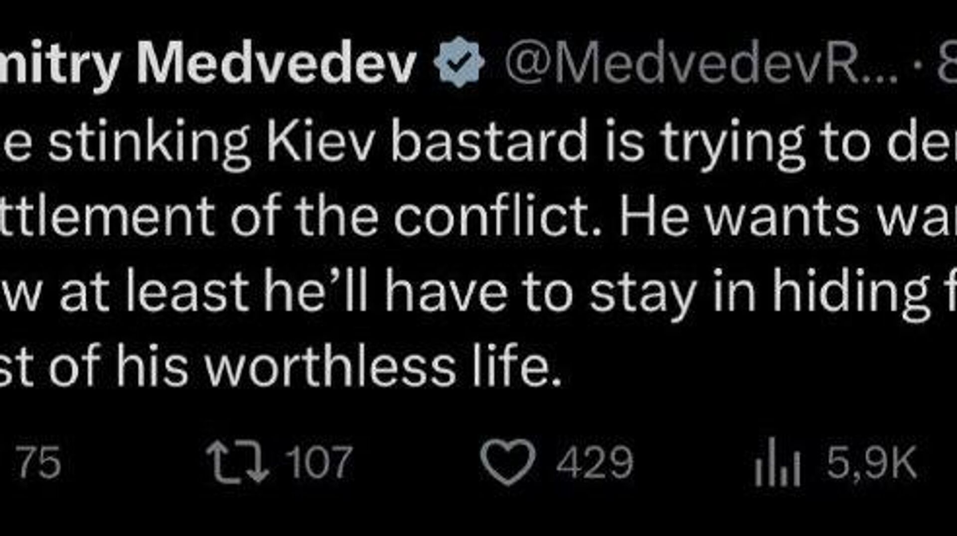Click the blue verified checkmark badge
The image size is (957, 536).
[x=459, y=63]
